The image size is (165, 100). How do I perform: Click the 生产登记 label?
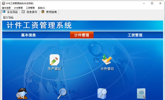click(54, 69)
